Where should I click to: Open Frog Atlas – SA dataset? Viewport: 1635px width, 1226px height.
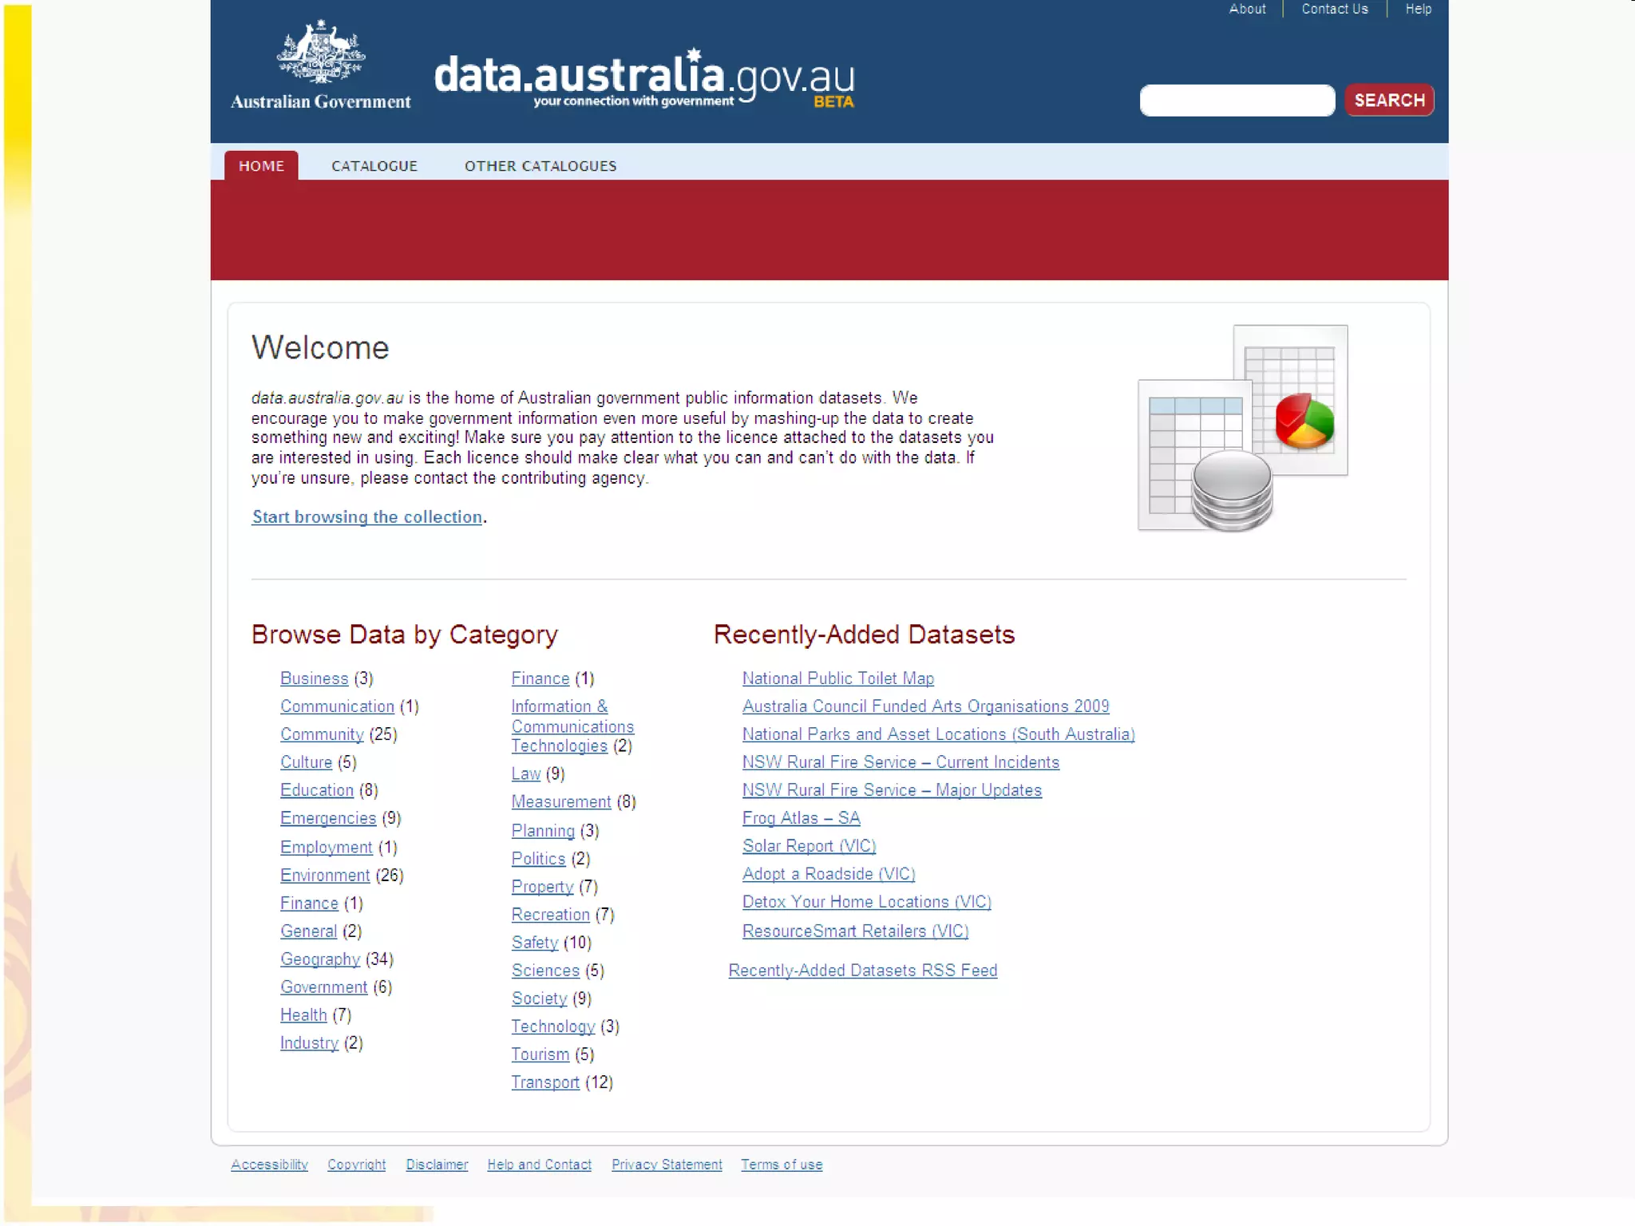coord(801,818)
